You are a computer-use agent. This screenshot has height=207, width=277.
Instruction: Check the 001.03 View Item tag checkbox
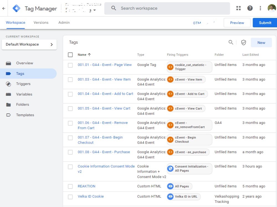click(70, 79)
